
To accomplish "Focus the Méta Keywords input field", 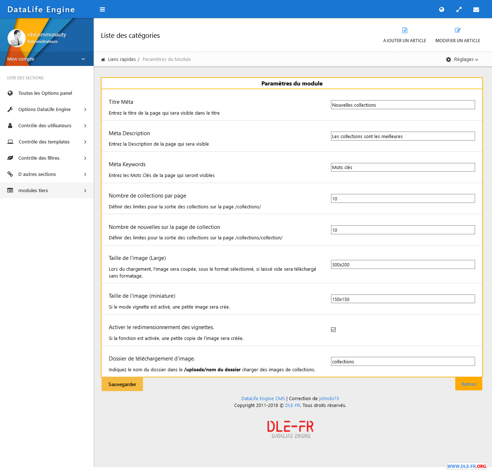I will click(403, 167).
